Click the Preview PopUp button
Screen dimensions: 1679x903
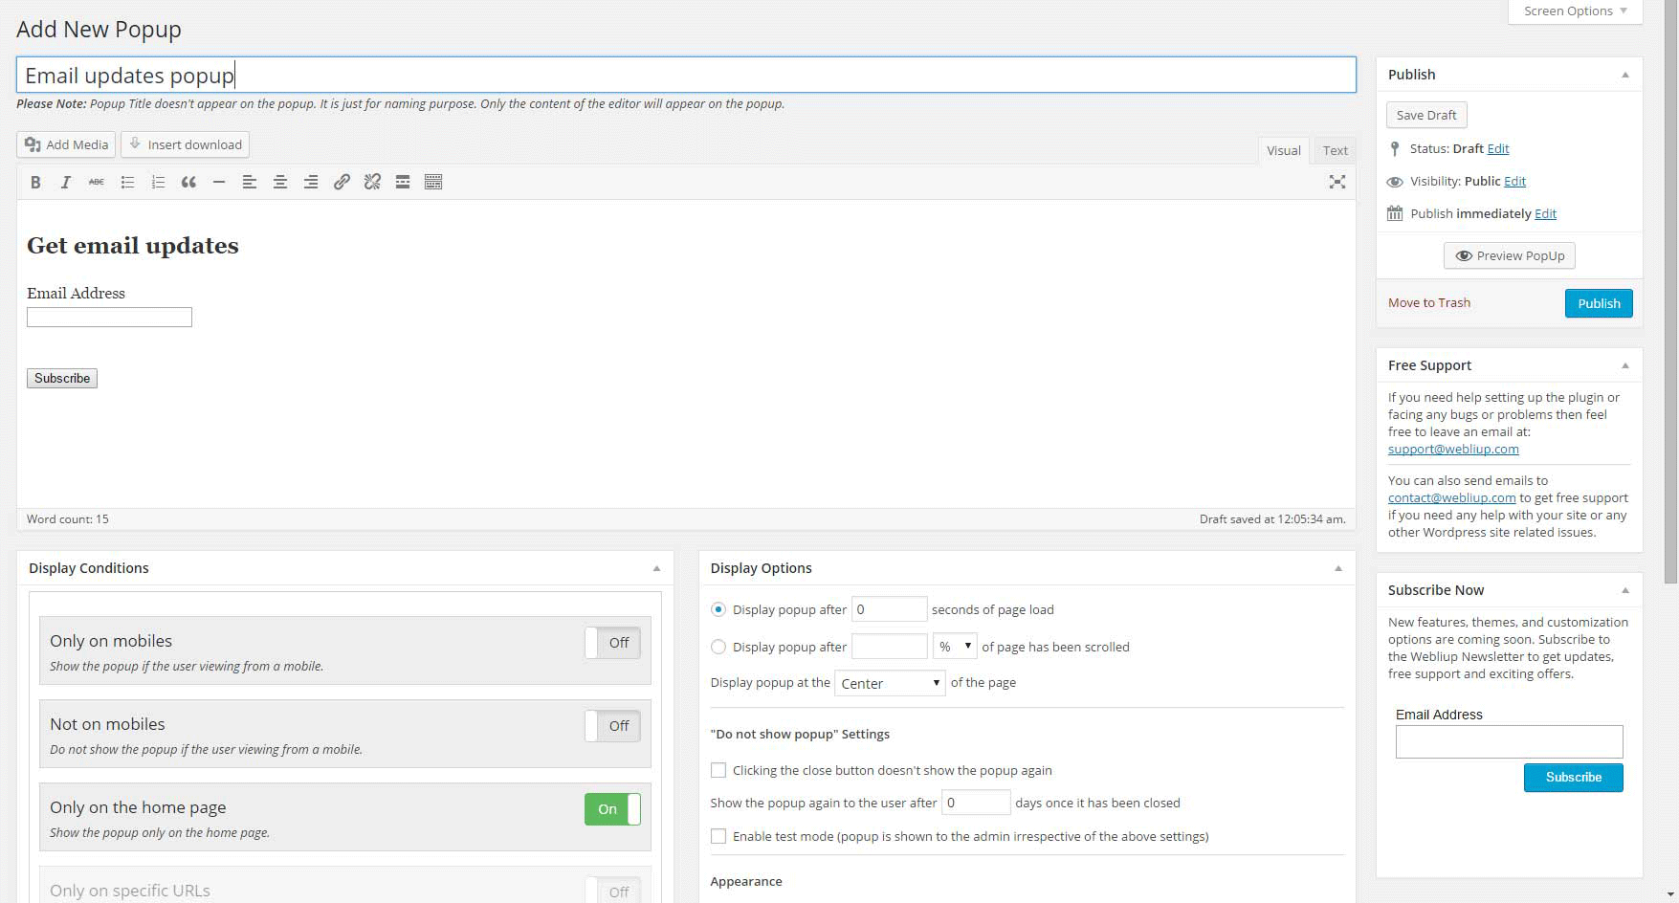[x=1510, y=255]
